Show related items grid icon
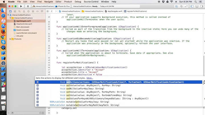Viewport: 205px width, 115px height. [x=48, y=11]
